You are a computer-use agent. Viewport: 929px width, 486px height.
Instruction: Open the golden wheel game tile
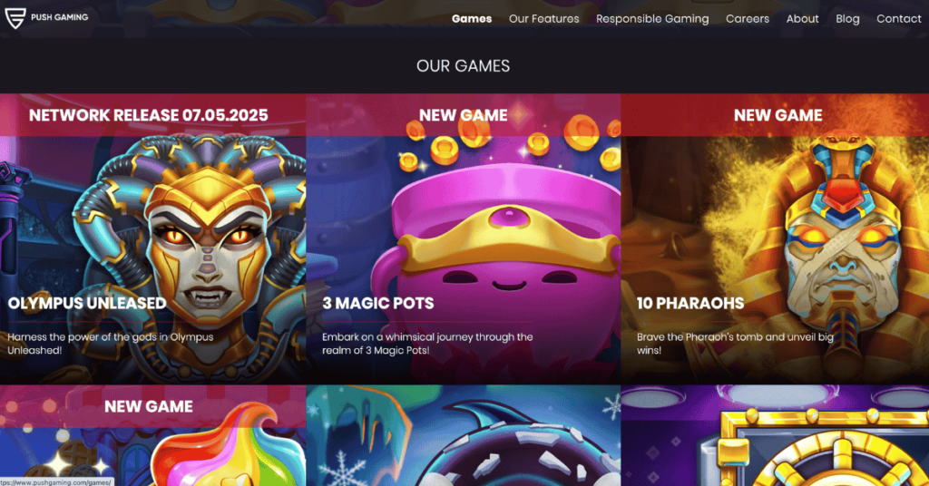775,436
